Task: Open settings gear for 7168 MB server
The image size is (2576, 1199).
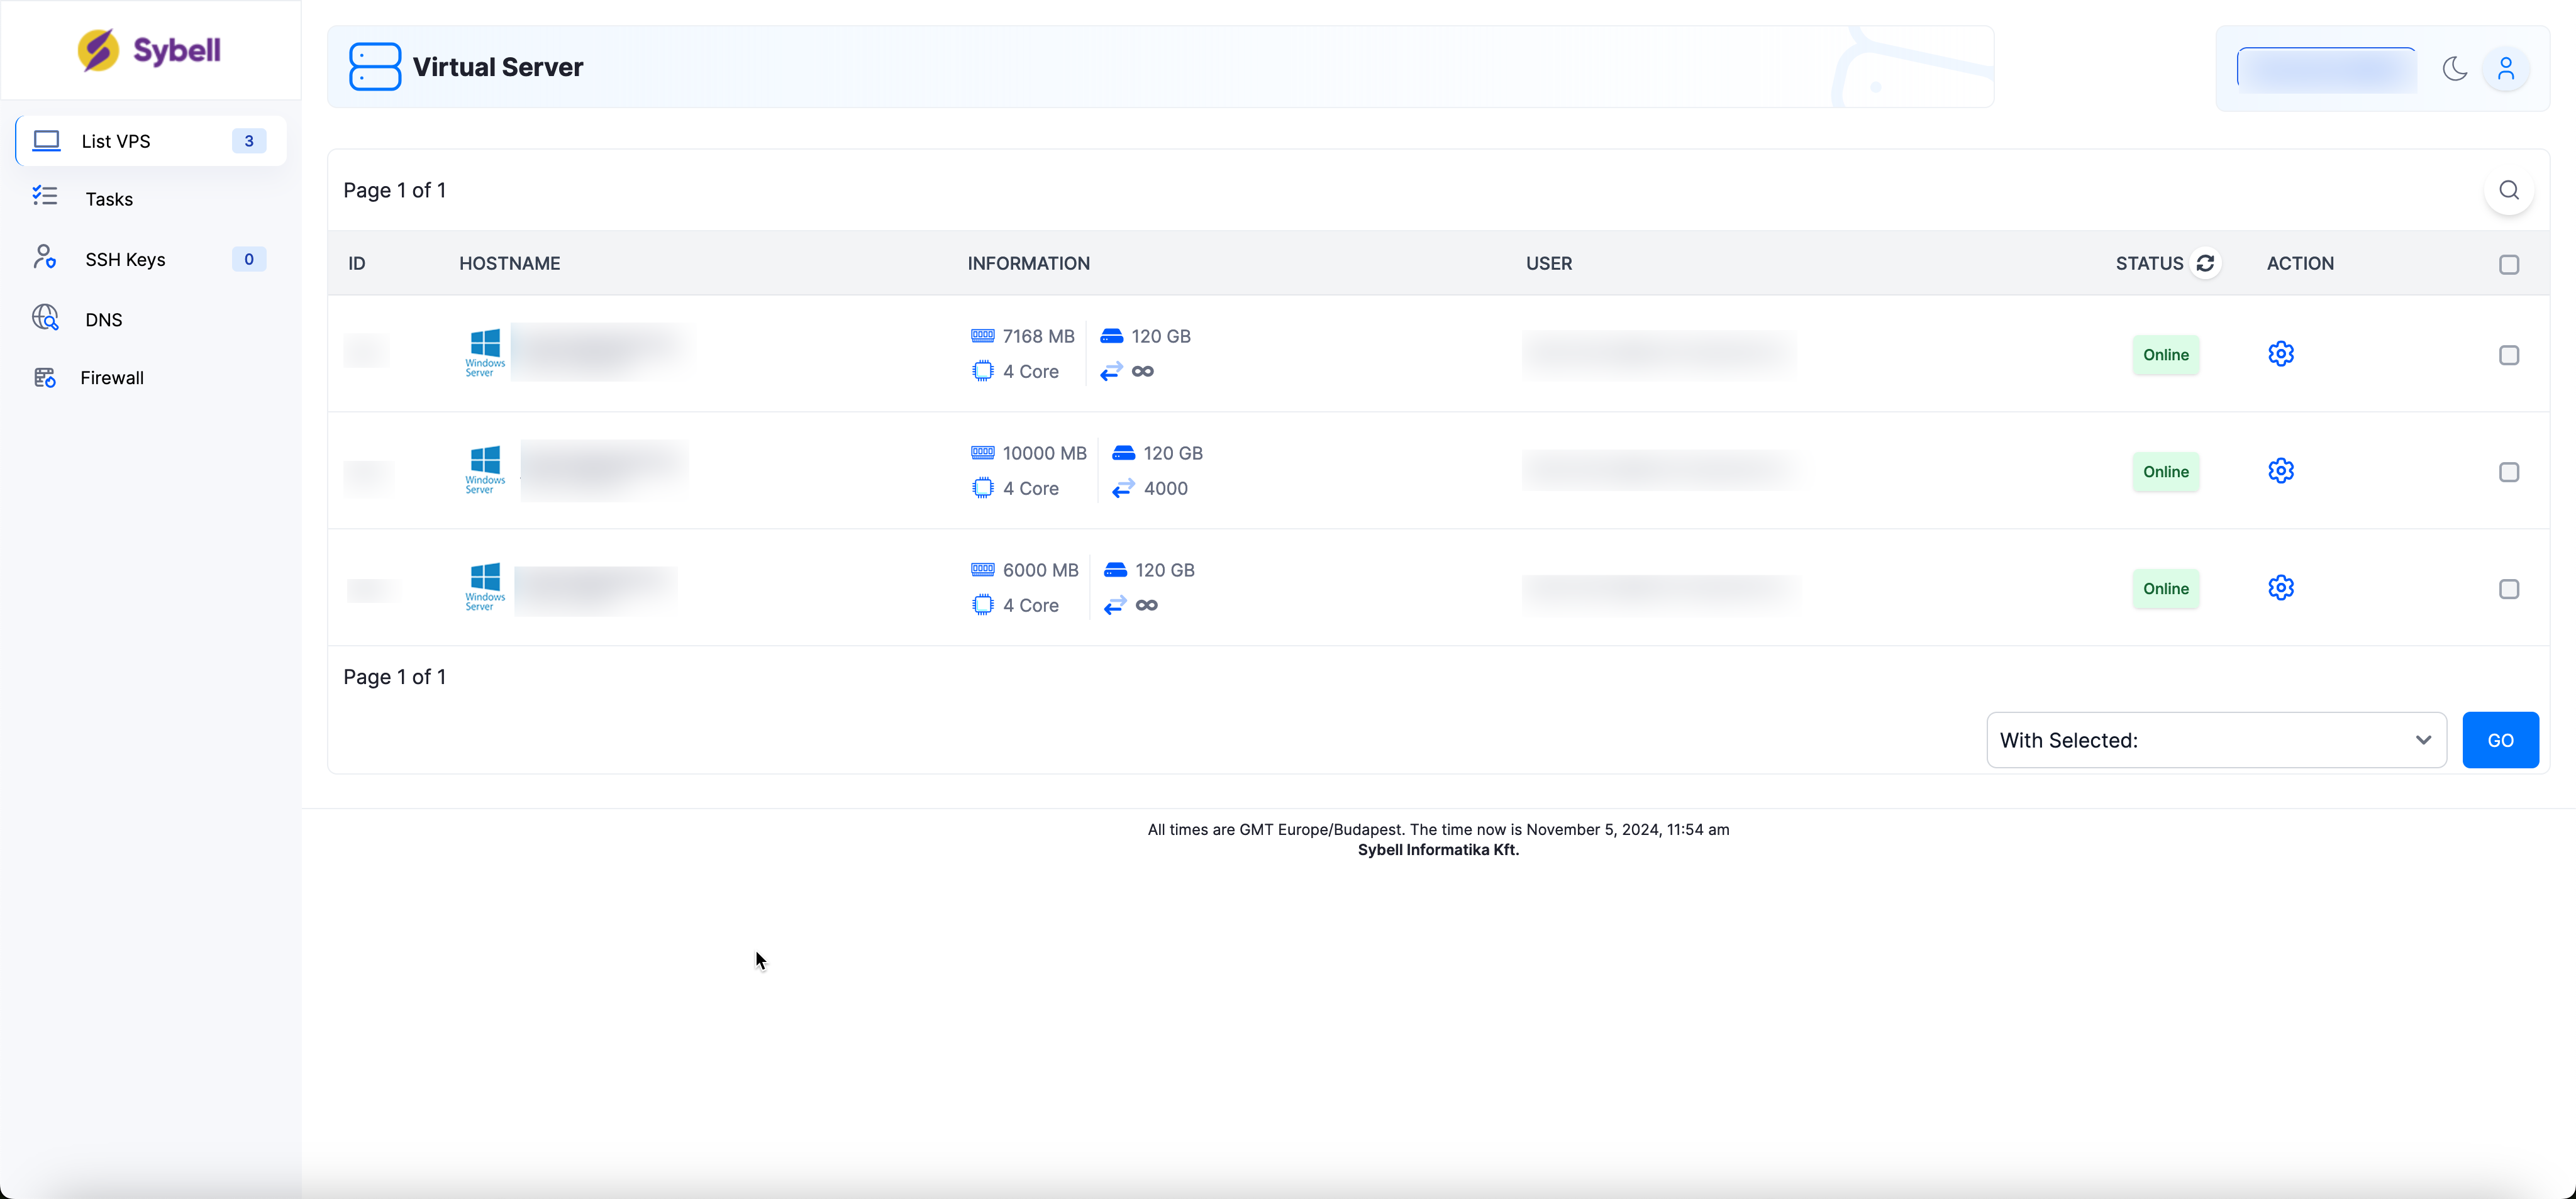Action: click(2280, 354)
